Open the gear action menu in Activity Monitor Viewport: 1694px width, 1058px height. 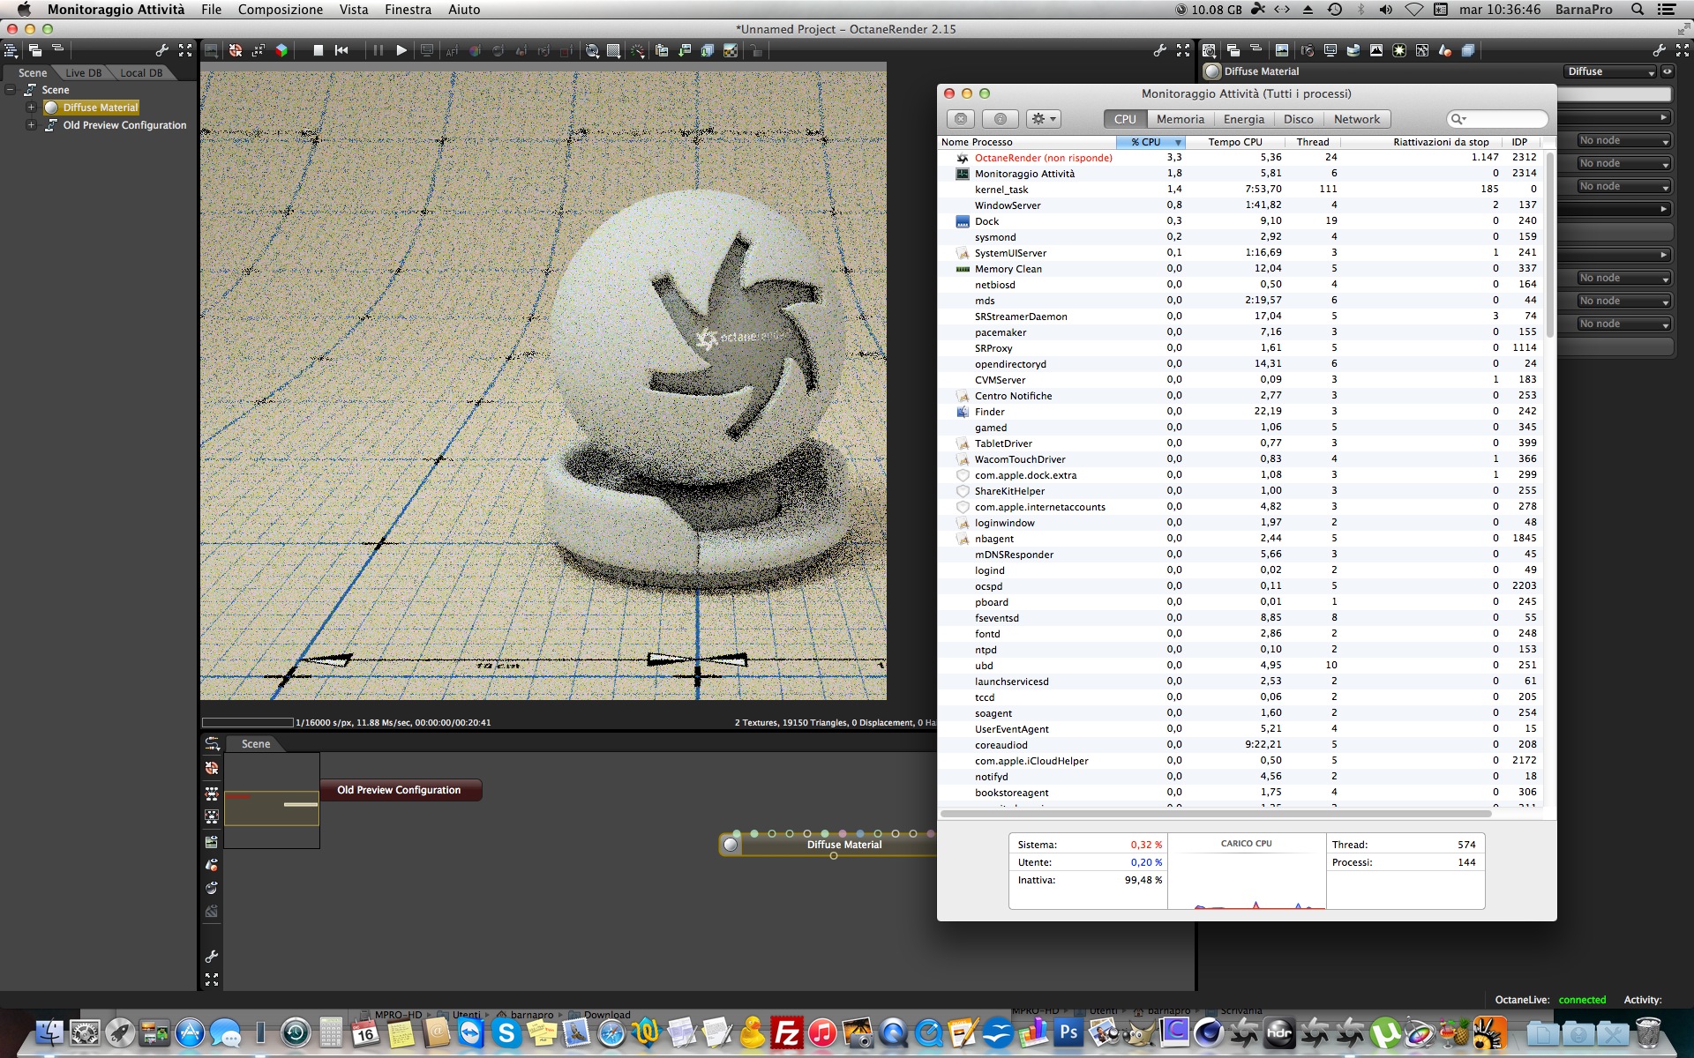pyautogui.click(x=1044, y=119)
